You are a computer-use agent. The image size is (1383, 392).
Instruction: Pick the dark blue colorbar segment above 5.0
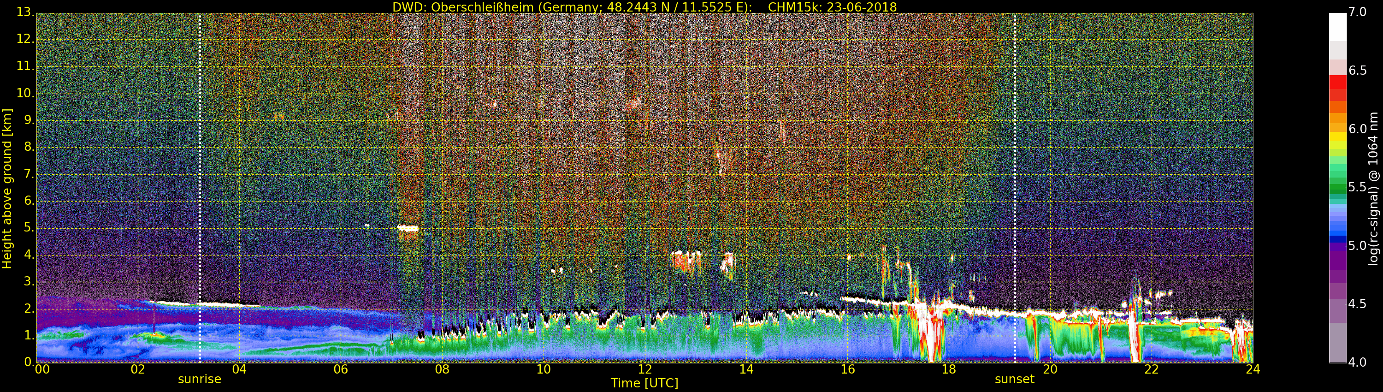coord(1338,239)
